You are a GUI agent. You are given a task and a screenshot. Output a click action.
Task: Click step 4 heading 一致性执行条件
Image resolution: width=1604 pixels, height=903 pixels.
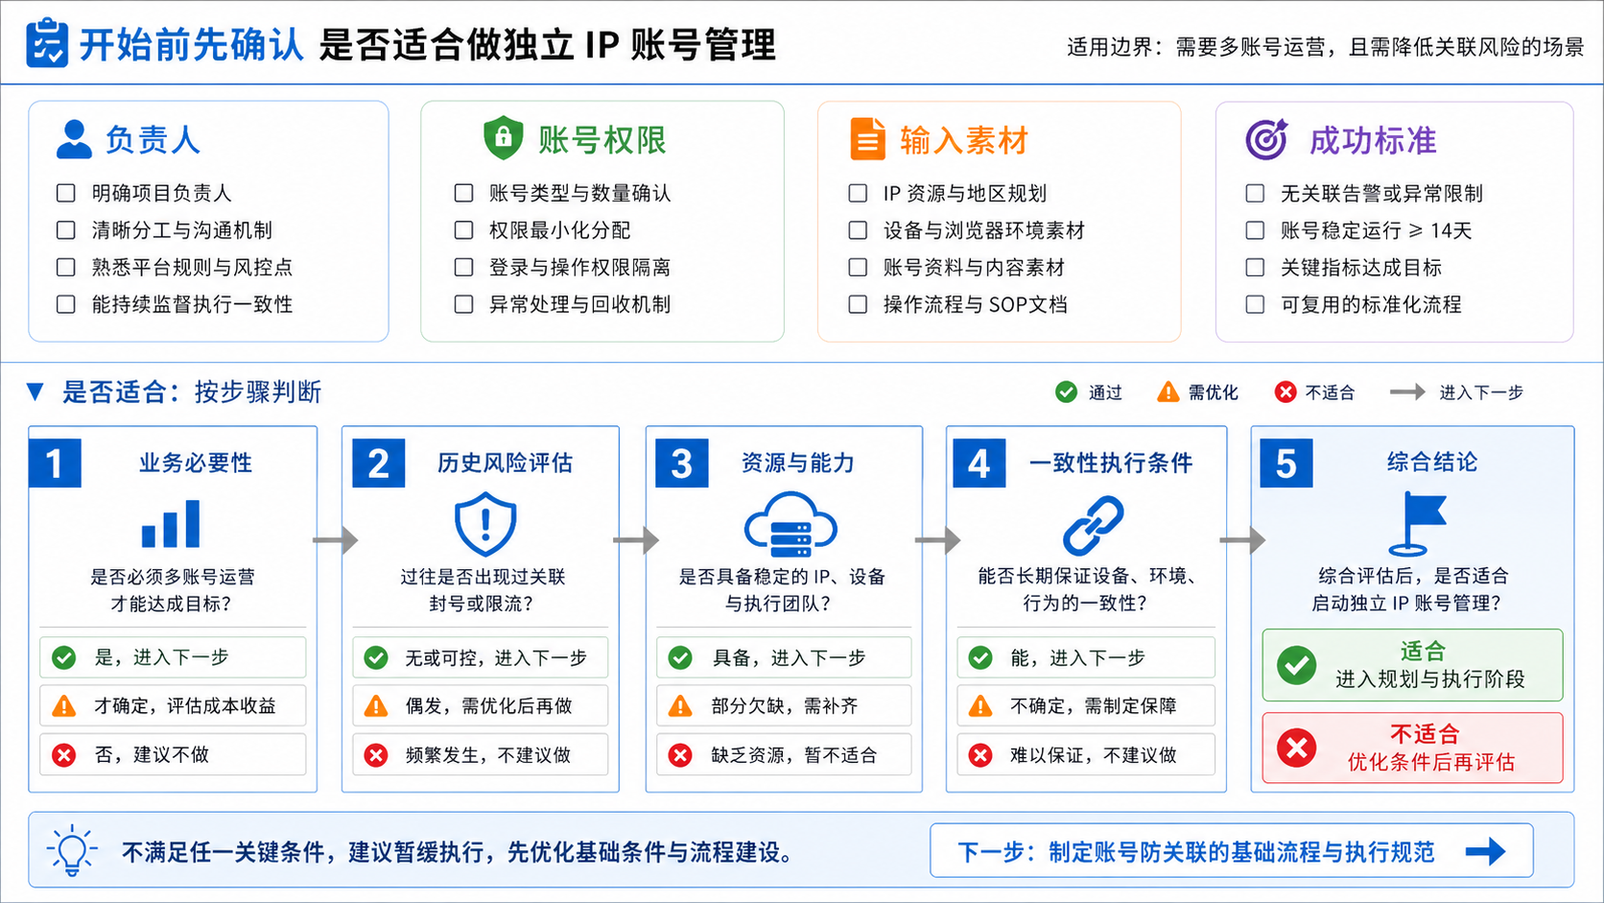point(1110,463)
